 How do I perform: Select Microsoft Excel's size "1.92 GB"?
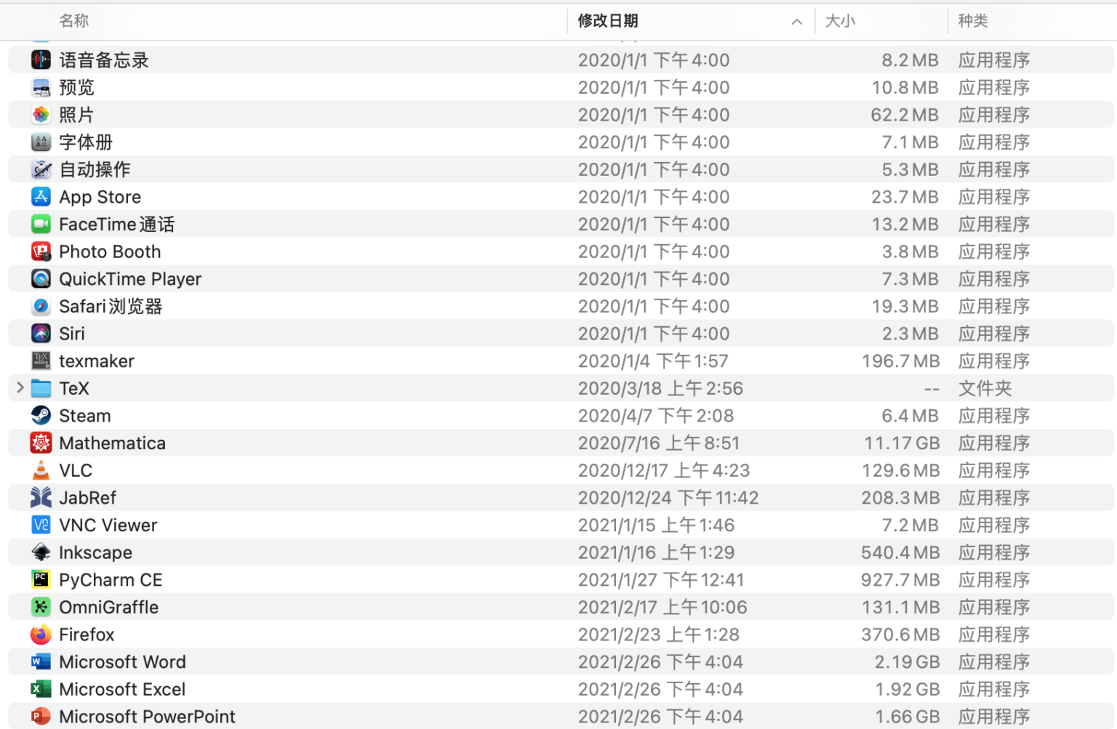[907, 689]
